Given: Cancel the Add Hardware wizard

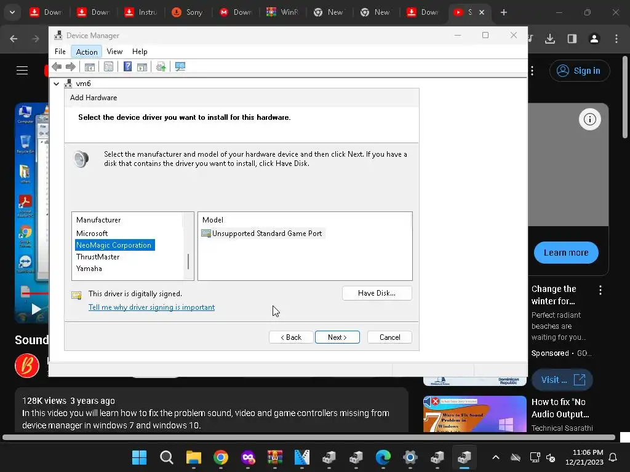Looking at the screenshot, I should (x=389, y=337).
